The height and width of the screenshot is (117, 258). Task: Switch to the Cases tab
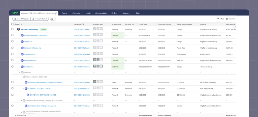(x=64, y=13)
